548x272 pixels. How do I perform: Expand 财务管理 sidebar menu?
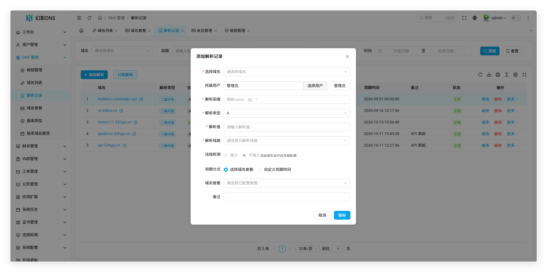point(41,146)
